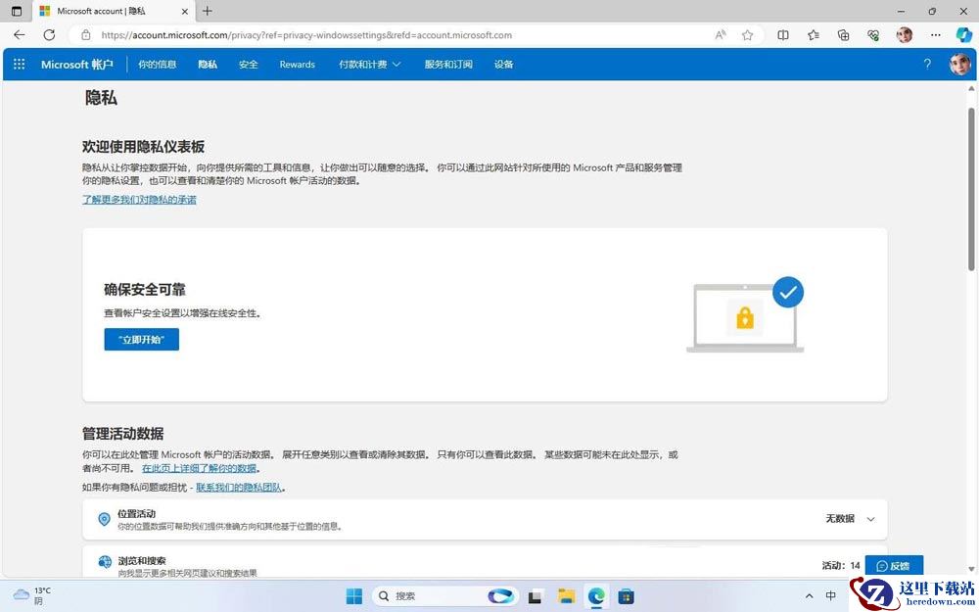979x612 pixels.
Task: Open the Copilot sidebar
Action: pyautogui.click(x=964, y=35)
